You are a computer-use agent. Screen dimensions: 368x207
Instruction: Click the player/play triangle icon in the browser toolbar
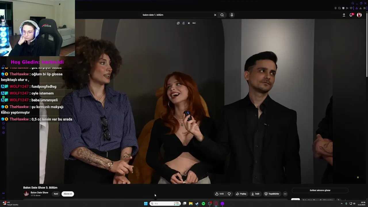tap(347, 8)
